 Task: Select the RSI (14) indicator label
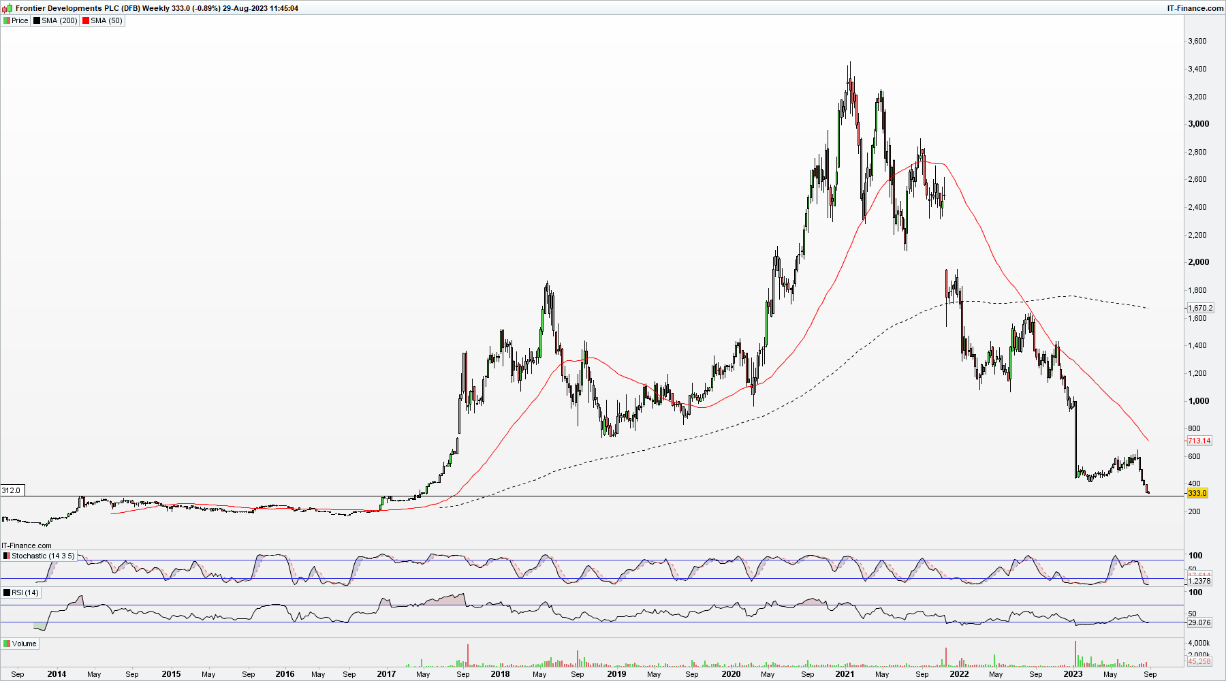pyautogui.click(x=25, y=592)
